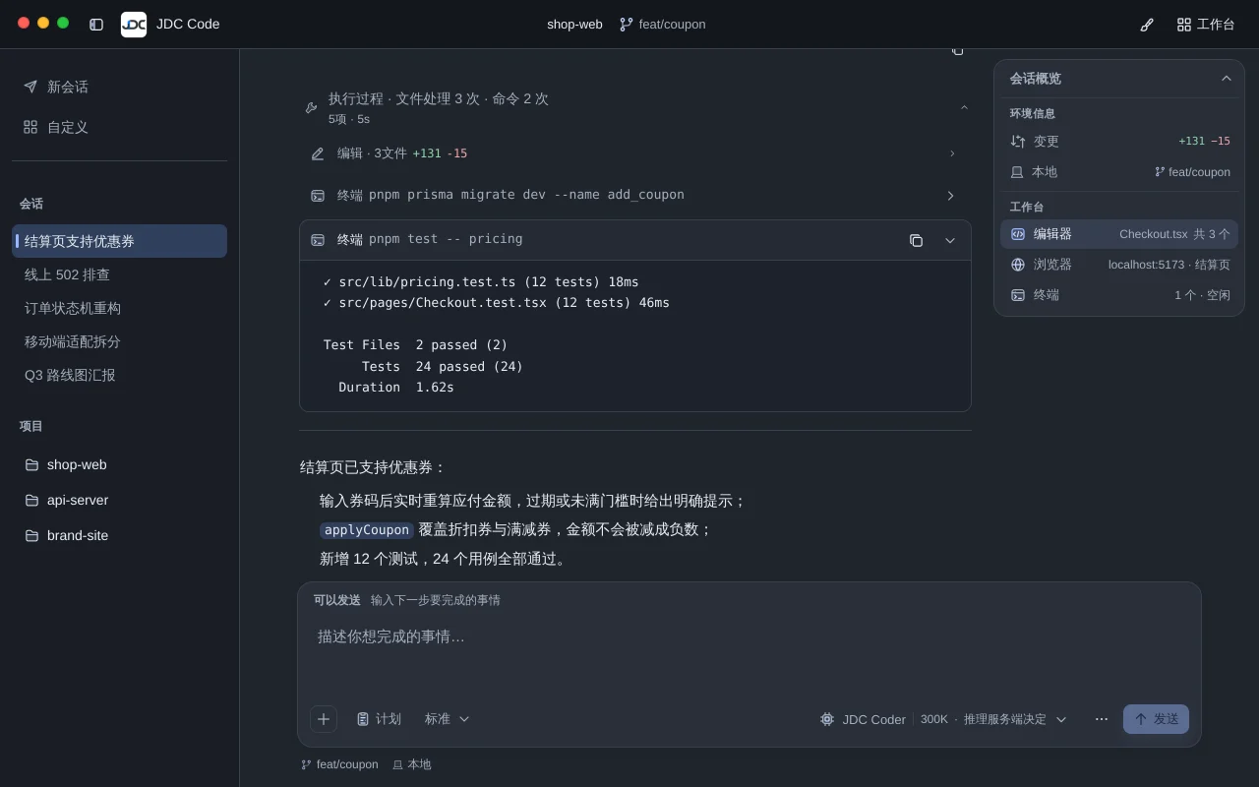Image resolution: width=1259 pixels, height=787 pixels.
Task: Open the 订单状态机重构 conversation
Action: pos(119,308)
